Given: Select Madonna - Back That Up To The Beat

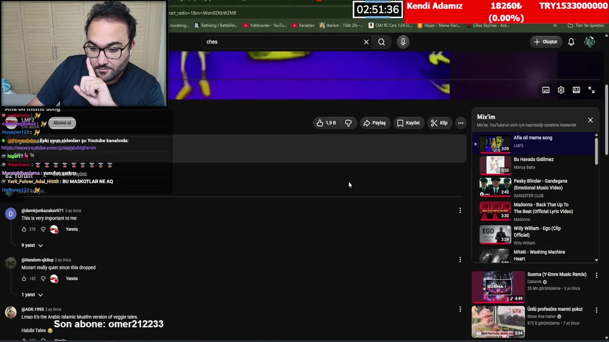Looking at the screenshot, I should point(533,211).
